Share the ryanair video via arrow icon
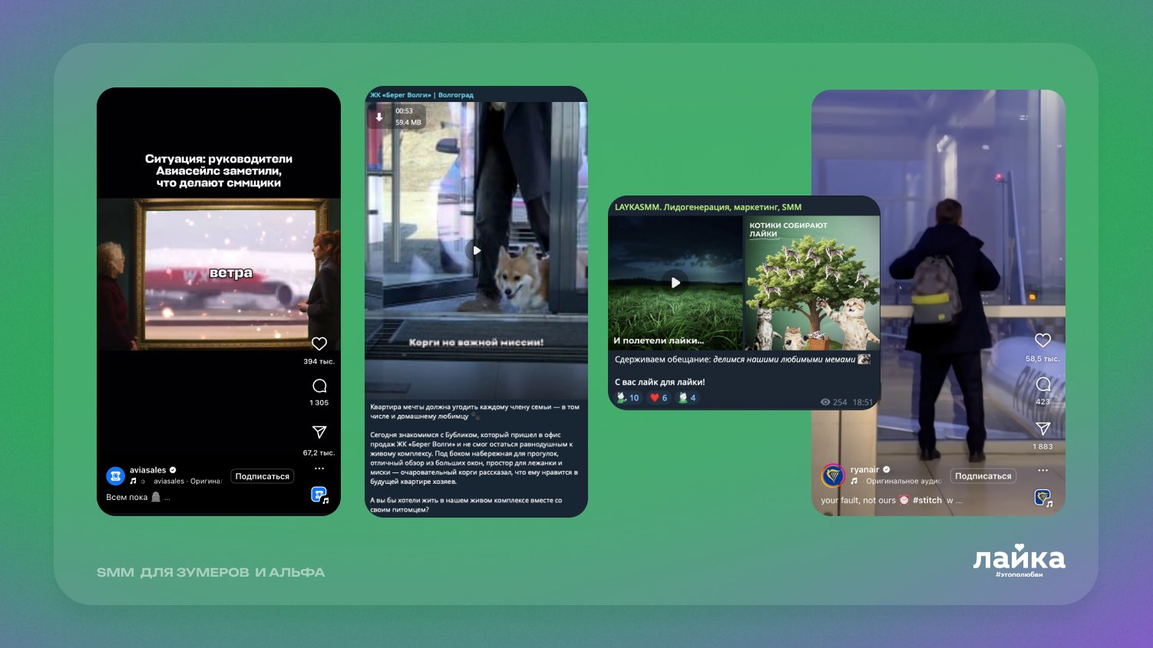Screen dimensions: 1153x648 tap(1042, 429)
